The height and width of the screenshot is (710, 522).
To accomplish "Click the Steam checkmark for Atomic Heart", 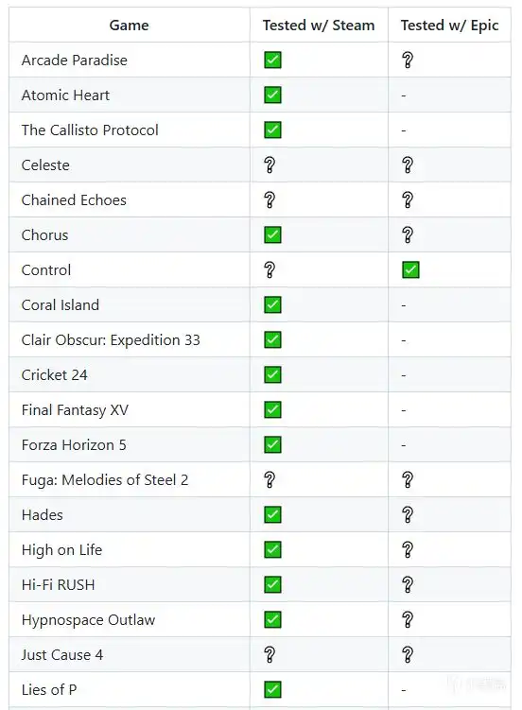I will pyautogui.click(x=272, y=95).
